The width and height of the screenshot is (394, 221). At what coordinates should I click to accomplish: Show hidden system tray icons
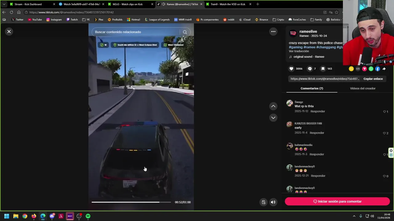[354, 216]
